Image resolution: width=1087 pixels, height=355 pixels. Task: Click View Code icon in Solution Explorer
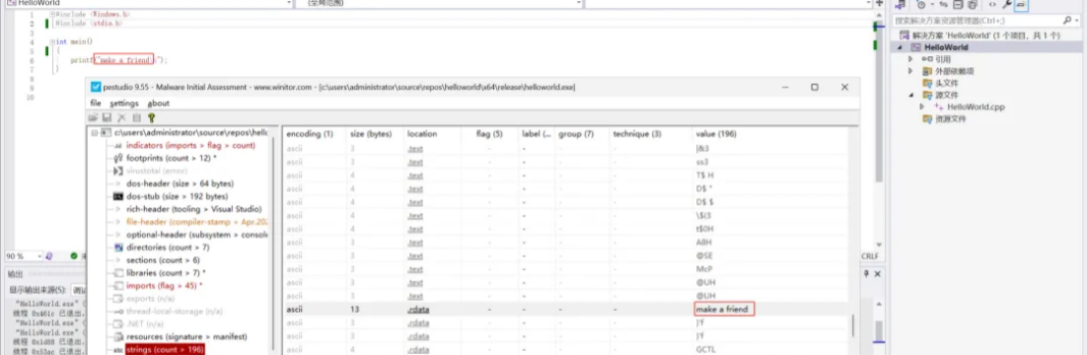click(992, 4)
